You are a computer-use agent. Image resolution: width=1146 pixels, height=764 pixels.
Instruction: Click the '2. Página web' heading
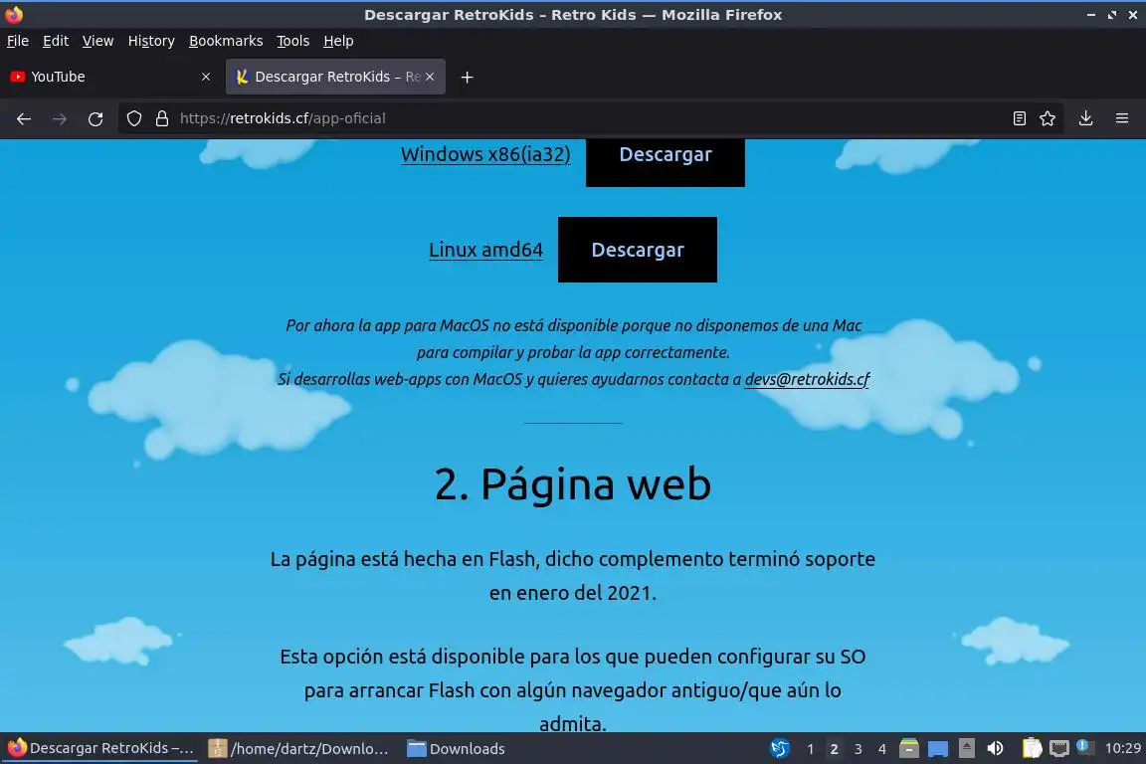[x=573, y=484]
